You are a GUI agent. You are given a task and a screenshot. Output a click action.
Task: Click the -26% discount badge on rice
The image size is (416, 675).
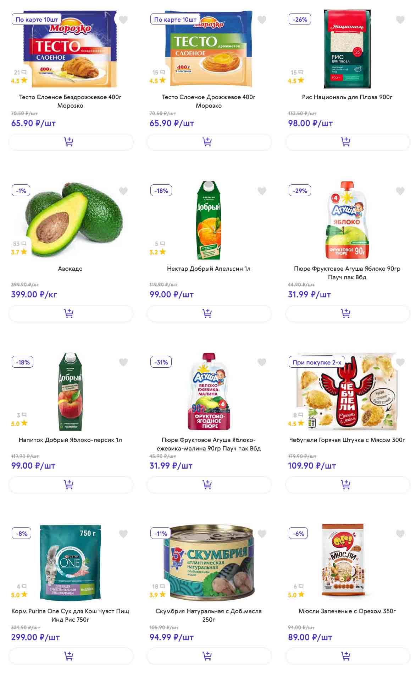(300, 20)
